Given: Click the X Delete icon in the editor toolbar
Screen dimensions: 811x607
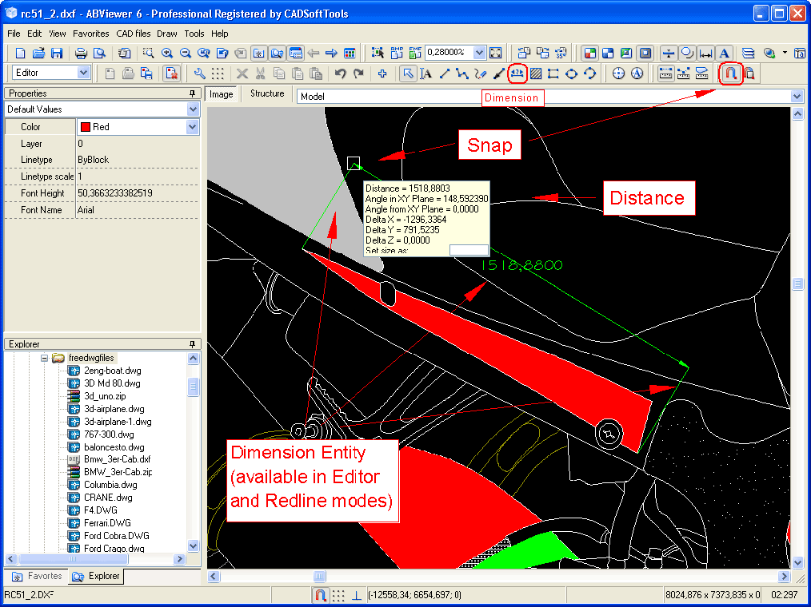Looking at the screenshot, I should point(242,73).
